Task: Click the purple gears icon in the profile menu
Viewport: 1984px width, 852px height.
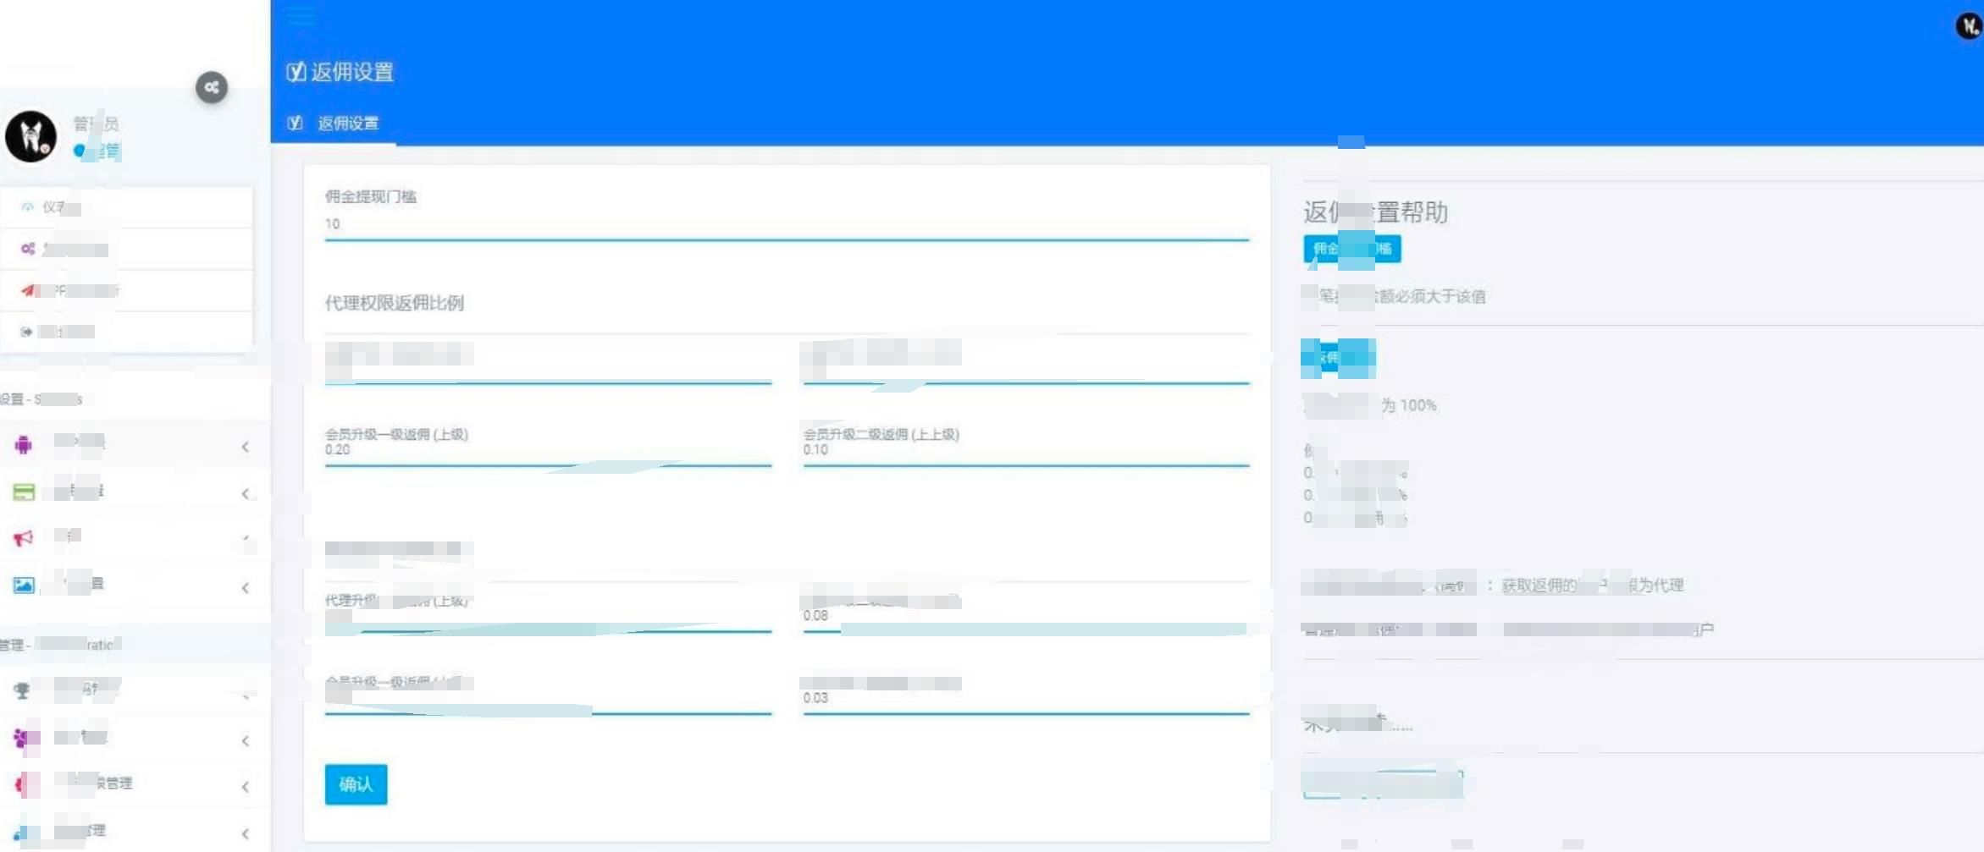Action: pos(28,249)
